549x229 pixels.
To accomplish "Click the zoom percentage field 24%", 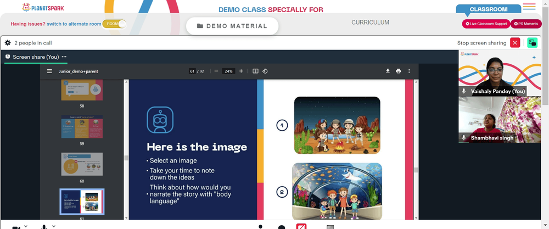I will [228, 71].
